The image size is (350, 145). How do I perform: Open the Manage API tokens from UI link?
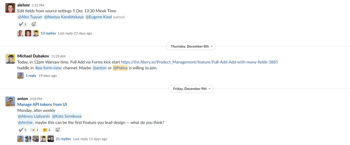(x=42, y=104)
